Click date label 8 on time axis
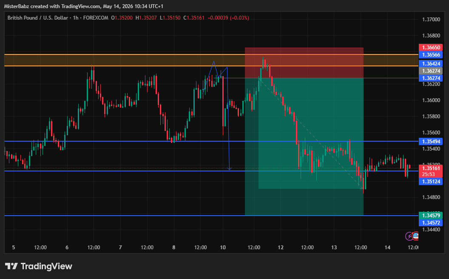 point(174,248)
